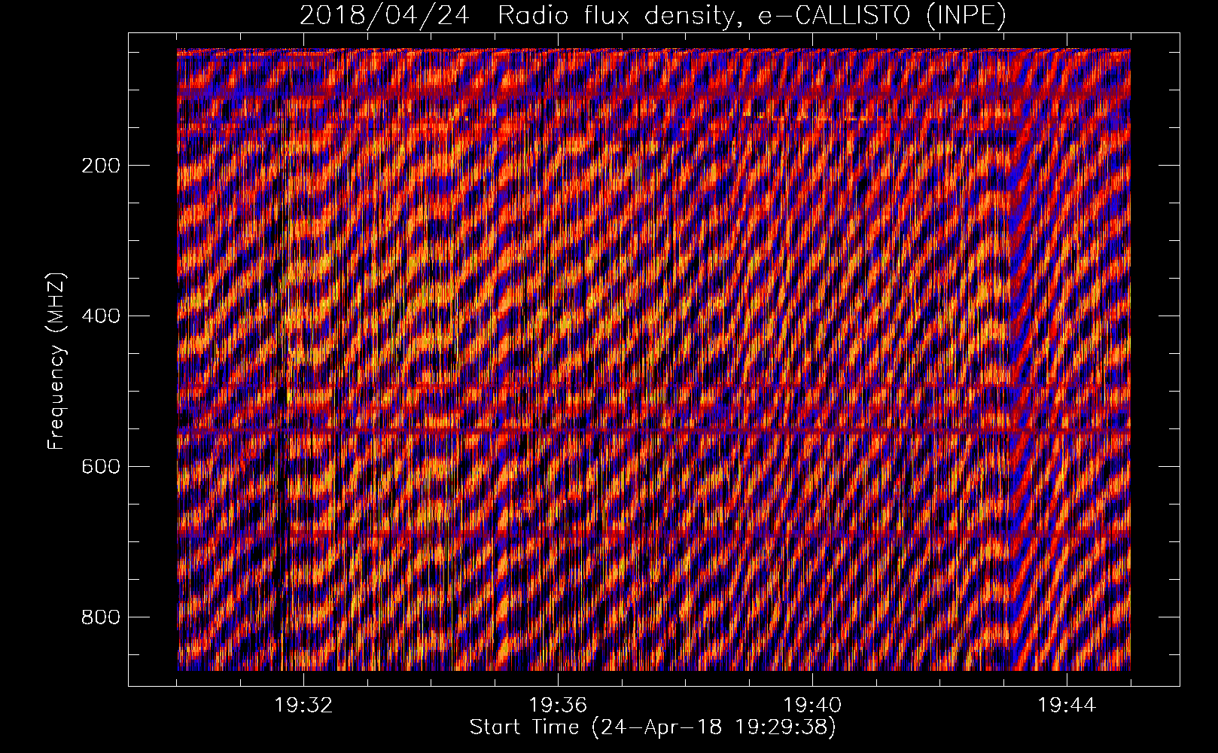1218x753 pixels.
Task: Click the 'Start Time (24-Apr-18 19:29:38)' axis label
Action: (653, 727)
